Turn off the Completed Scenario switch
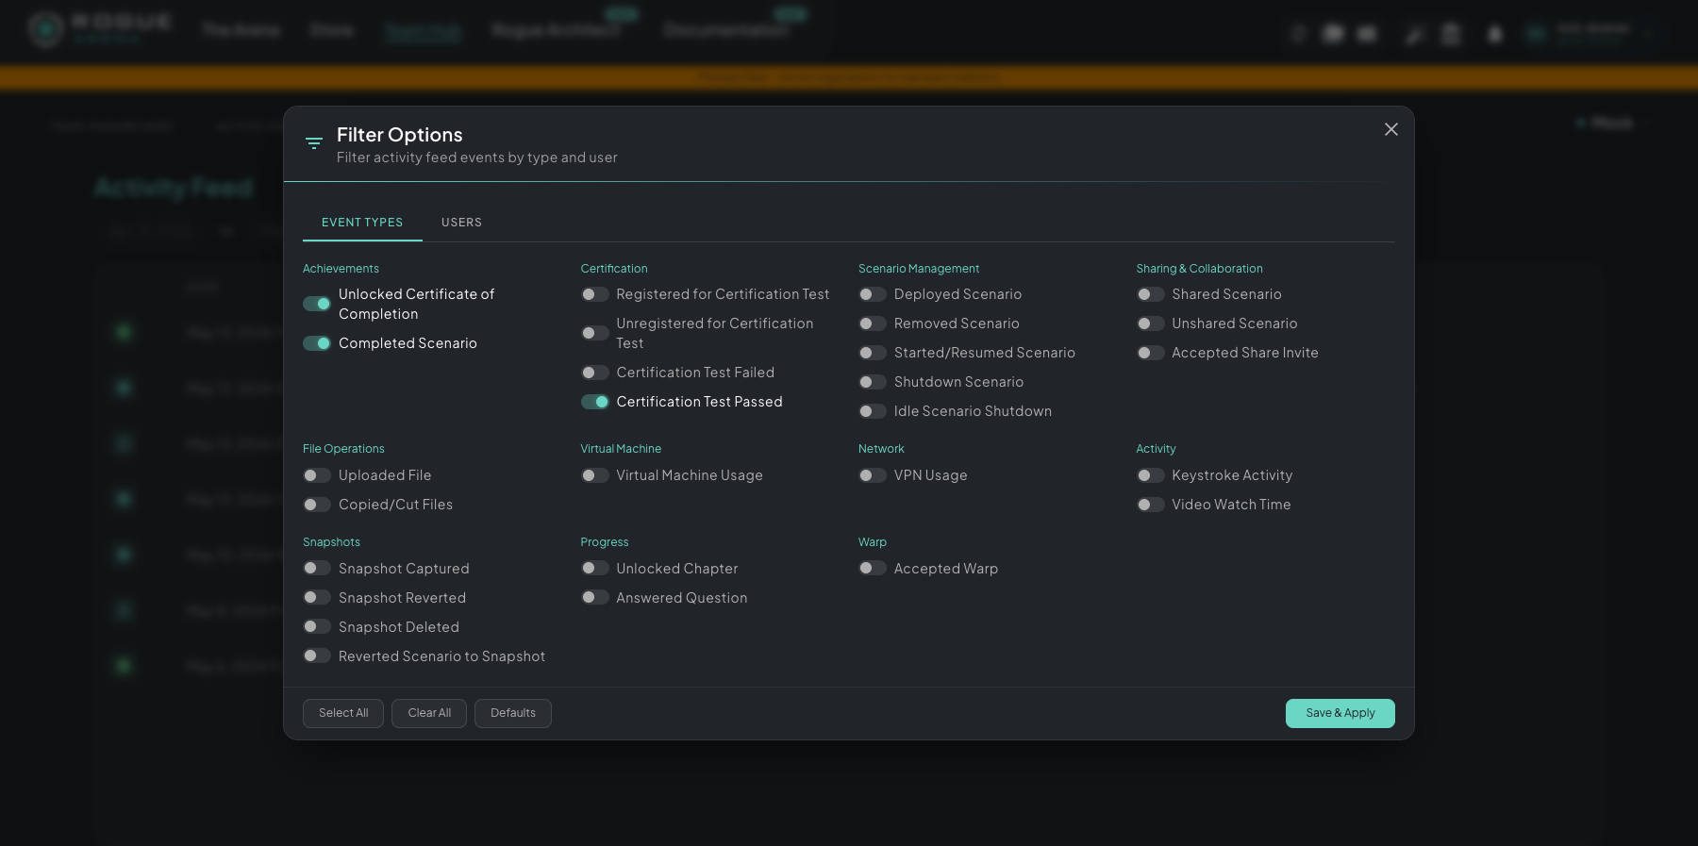 click(x=317, y=343)
